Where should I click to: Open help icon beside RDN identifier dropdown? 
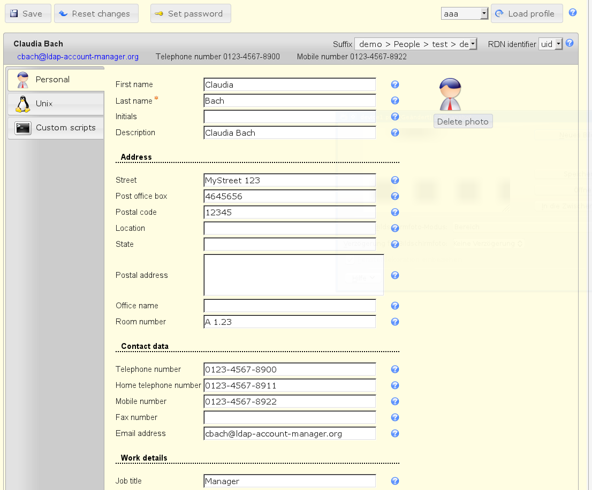pos(570,43)
